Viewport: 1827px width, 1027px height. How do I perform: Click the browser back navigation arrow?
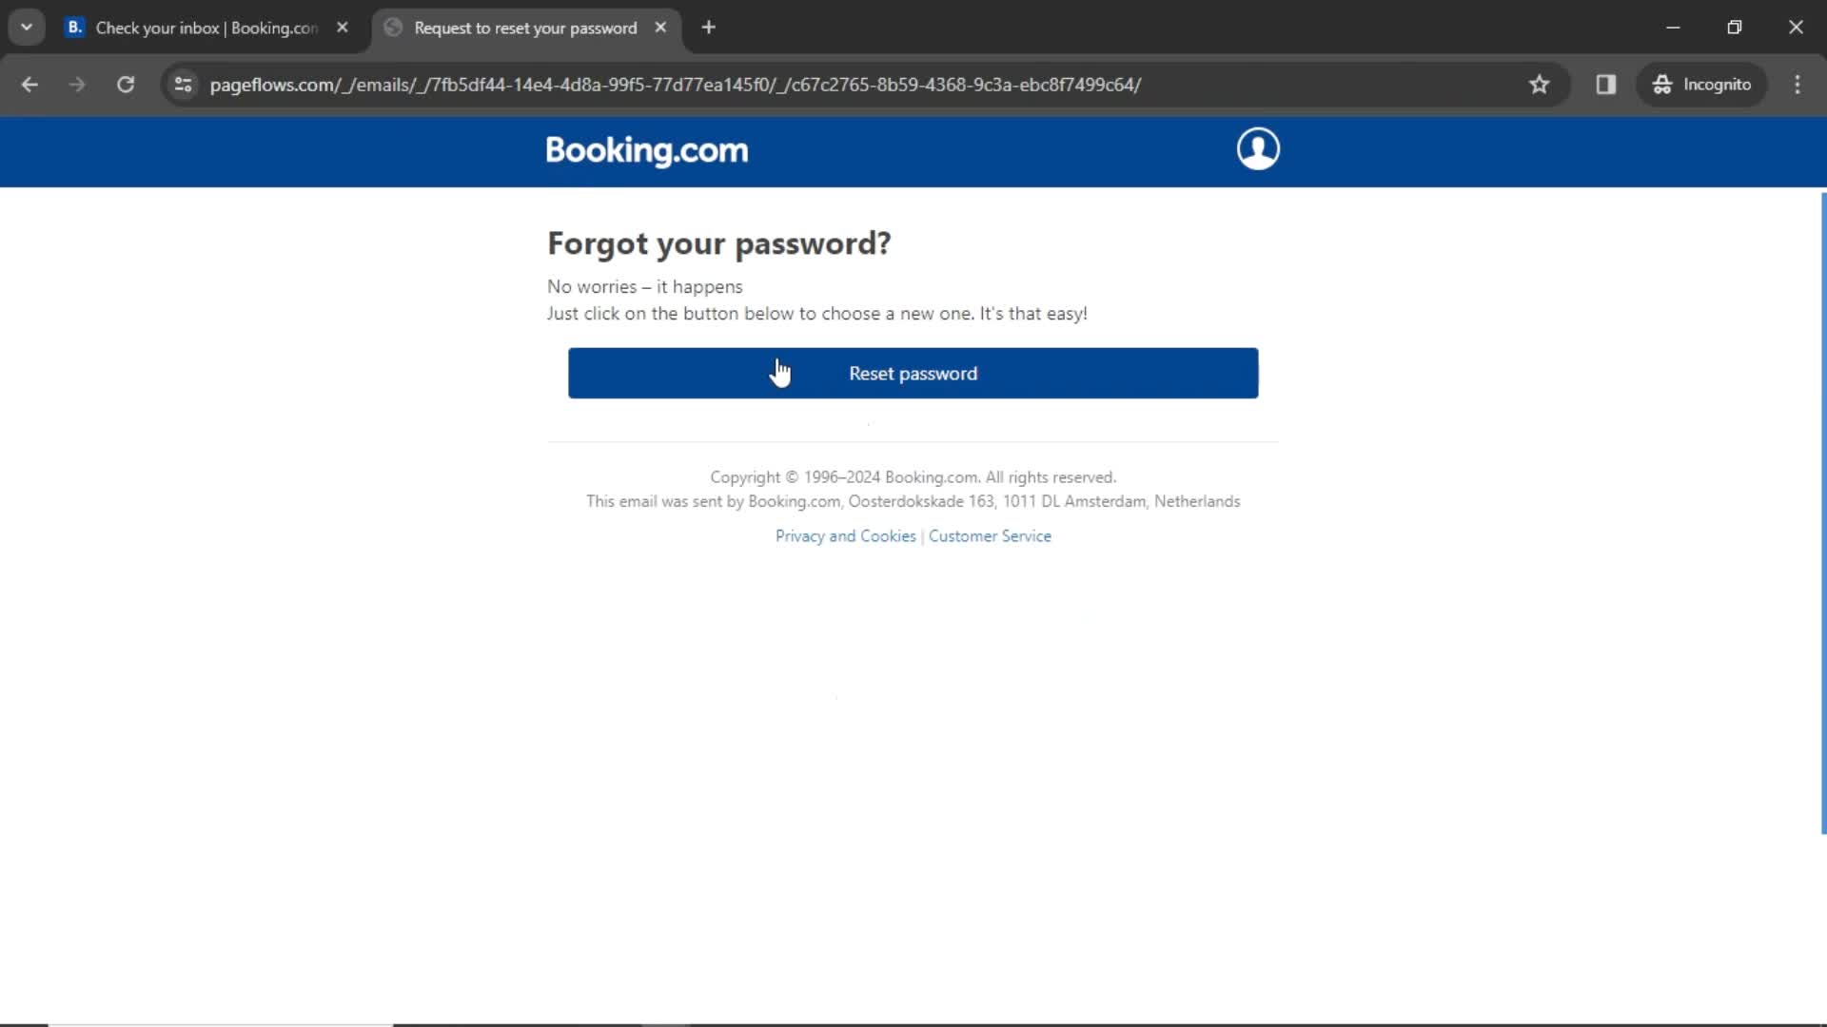point(30,84)
